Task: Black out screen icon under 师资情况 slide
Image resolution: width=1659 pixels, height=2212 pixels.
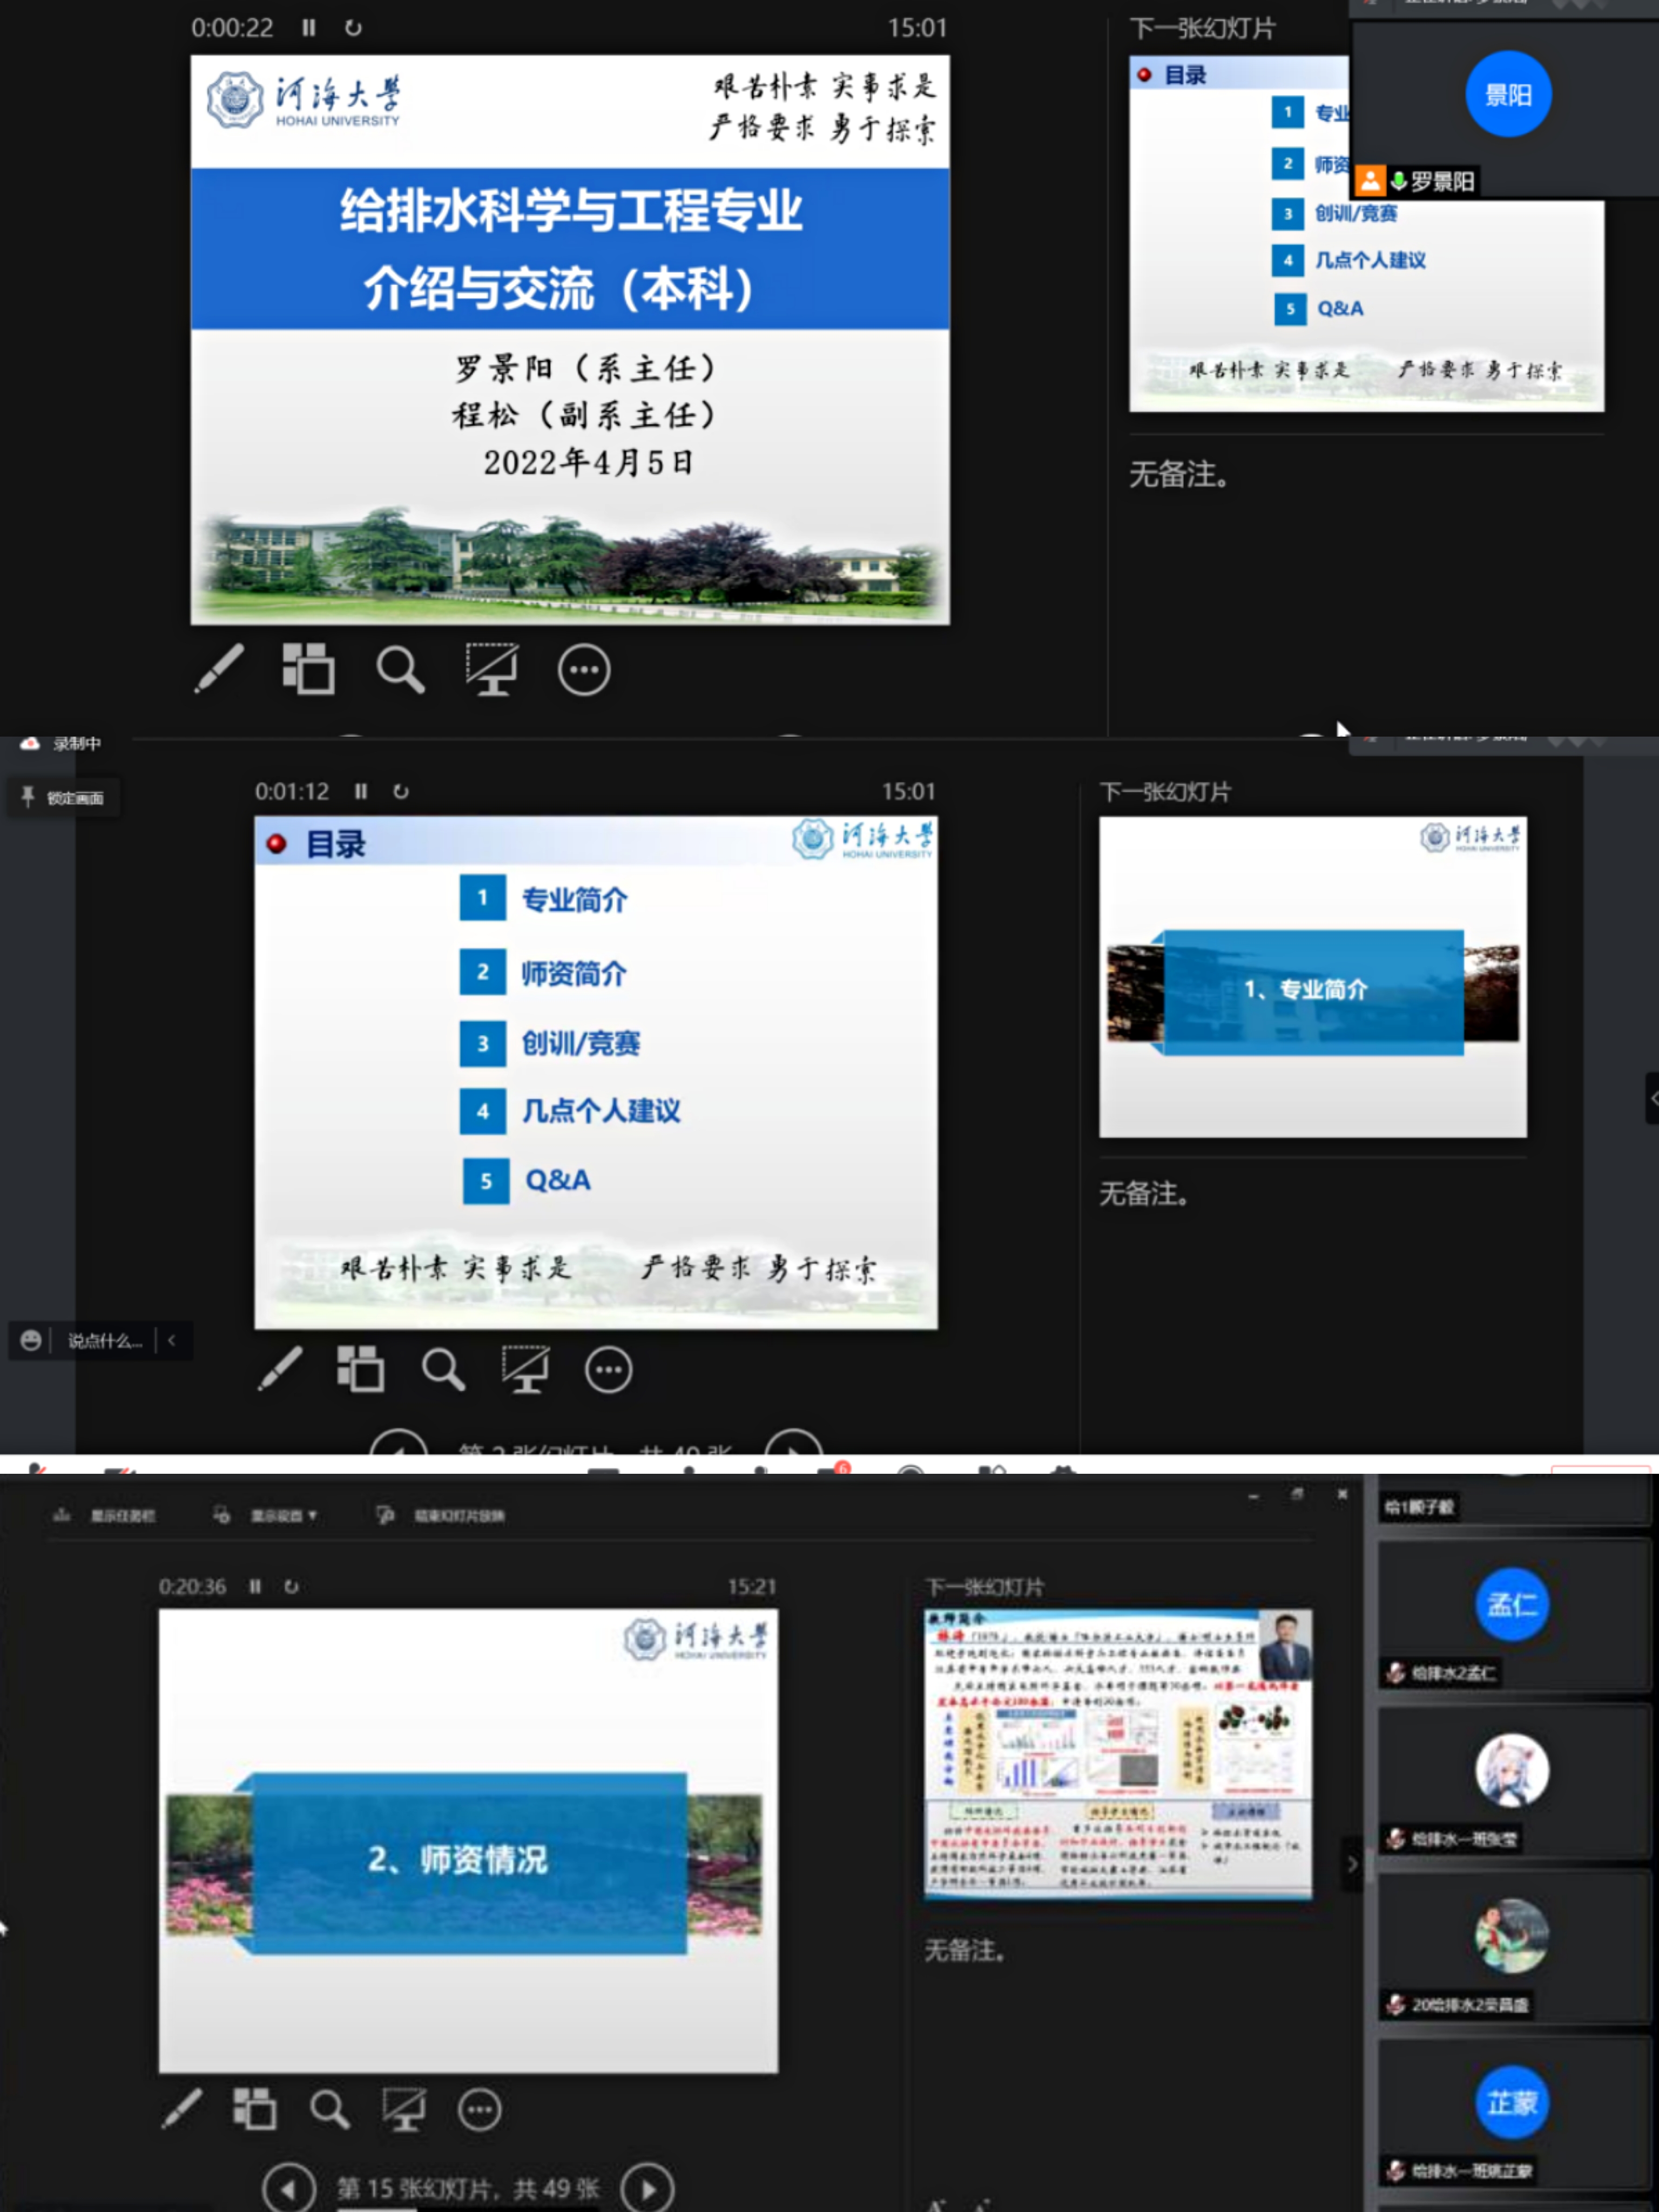Action: [x=404, y=2109]
